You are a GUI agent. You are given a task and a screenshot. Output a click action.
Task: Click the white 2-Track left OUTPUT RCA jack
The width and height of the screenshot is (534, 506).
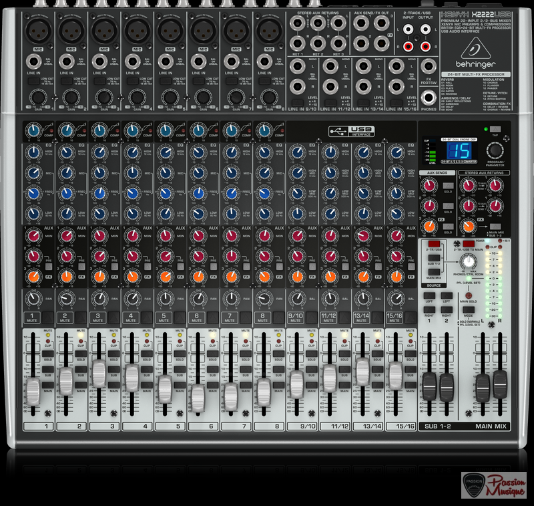425,29
